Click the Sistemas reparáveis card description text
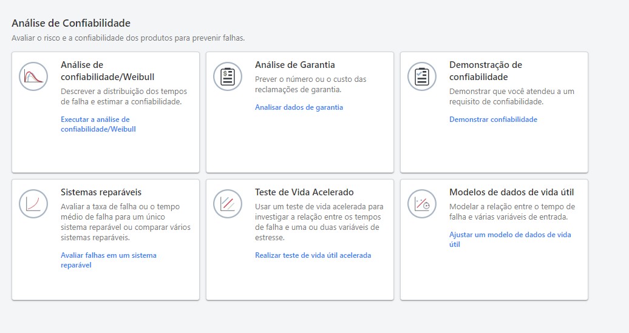Viewport: 629px width, 333px height. click(x=125, y=222)
